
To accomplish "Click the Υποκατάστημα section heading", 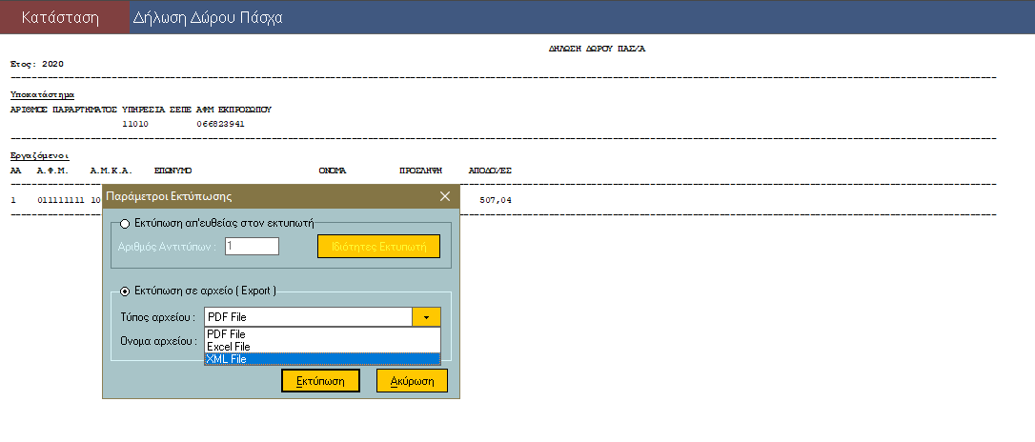I will (42, 95).
